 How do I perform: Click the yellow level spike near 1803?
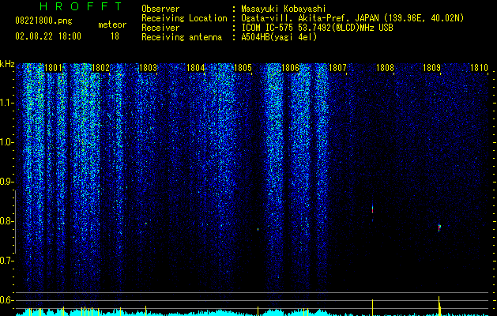[x=146, y=310]
